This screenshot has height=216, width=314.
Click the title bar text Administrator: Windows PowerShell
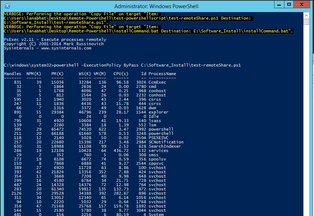tap(157, 5)
